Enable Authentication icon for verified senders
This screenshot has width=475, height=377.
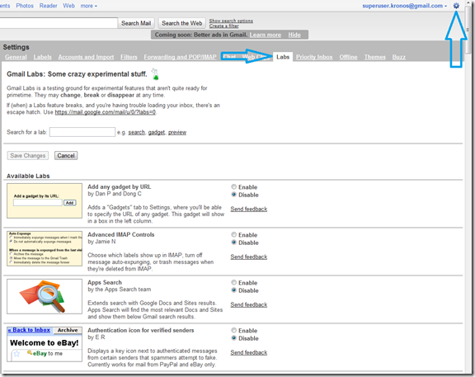click(x=234, y=330)
